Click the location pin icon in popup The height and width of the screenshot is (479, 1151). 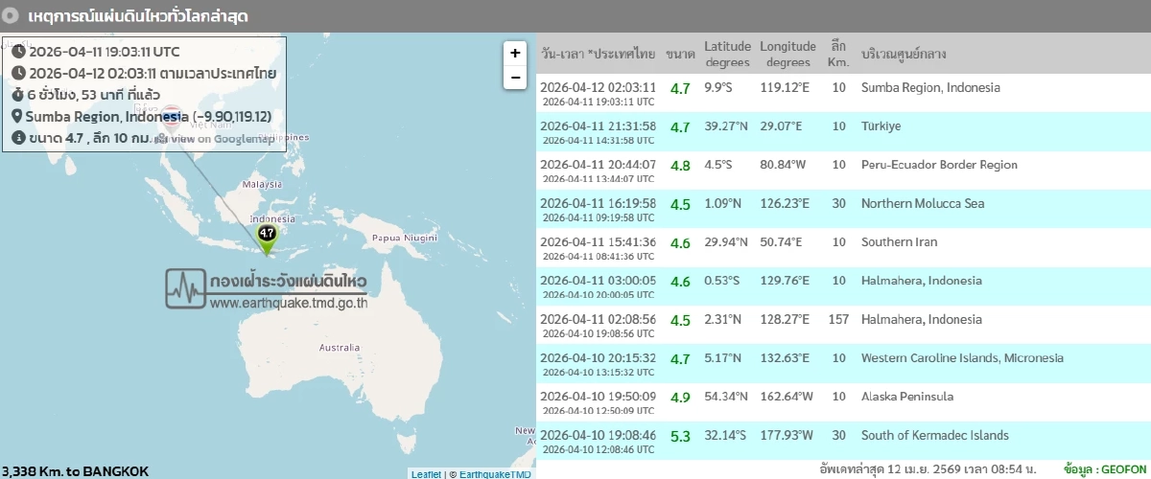[18, 116]
